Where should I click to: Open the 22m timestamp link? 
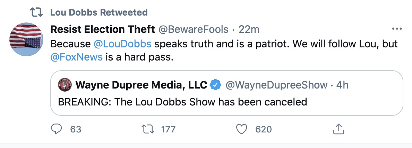pos(249,30)
